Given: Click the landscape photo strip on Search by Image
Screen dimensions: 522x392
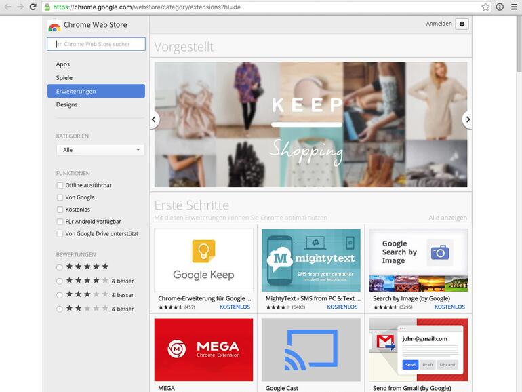Looking at the screenshot, I should [418, 283].
